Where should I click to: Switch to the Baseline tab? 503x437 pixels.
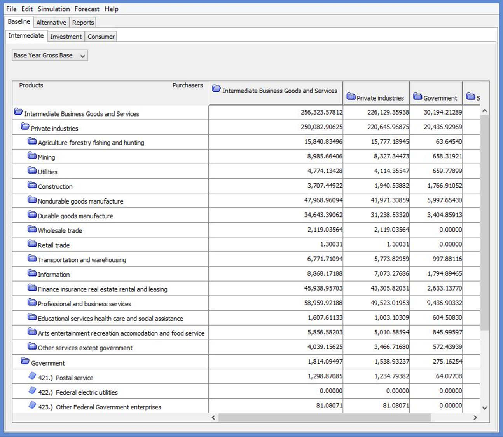[x=19, y=22]
